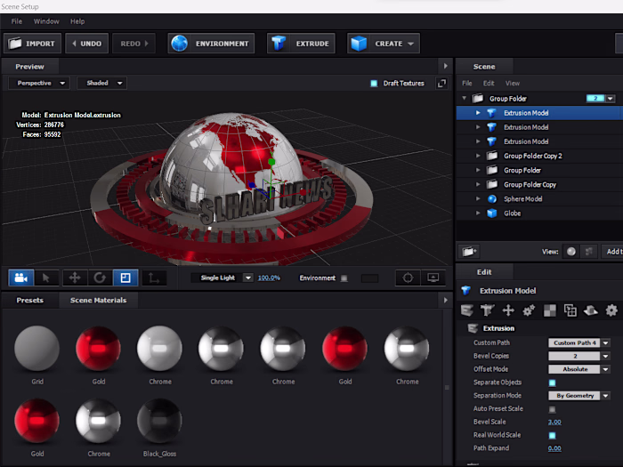Open the File menu in menu bar
This screenshot has width=623, height=467.
[x=17, y=21]
